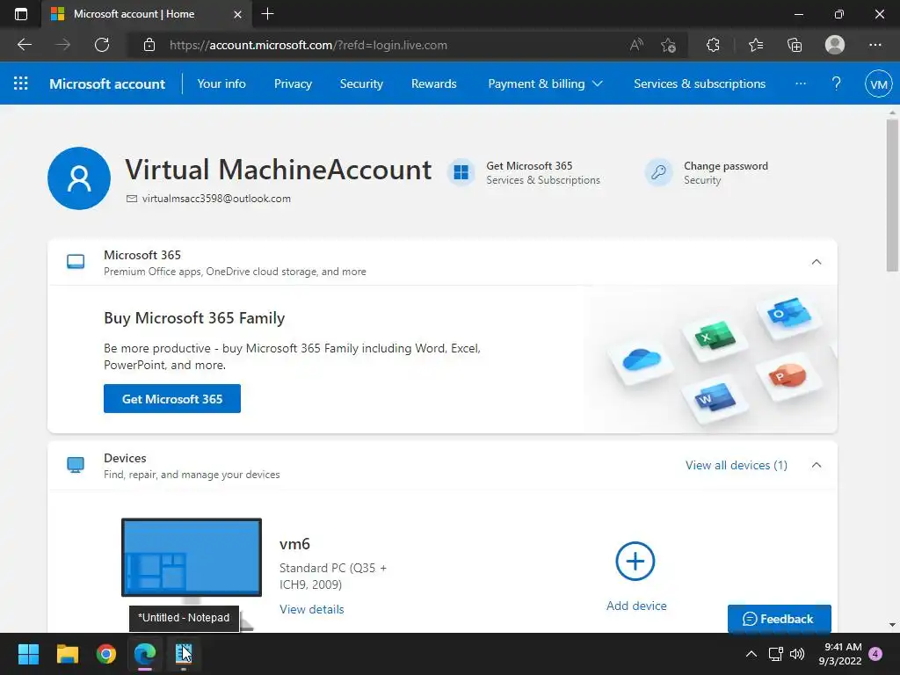Click the Add device link text
The image size is (900, 675).
click(636, 606)
